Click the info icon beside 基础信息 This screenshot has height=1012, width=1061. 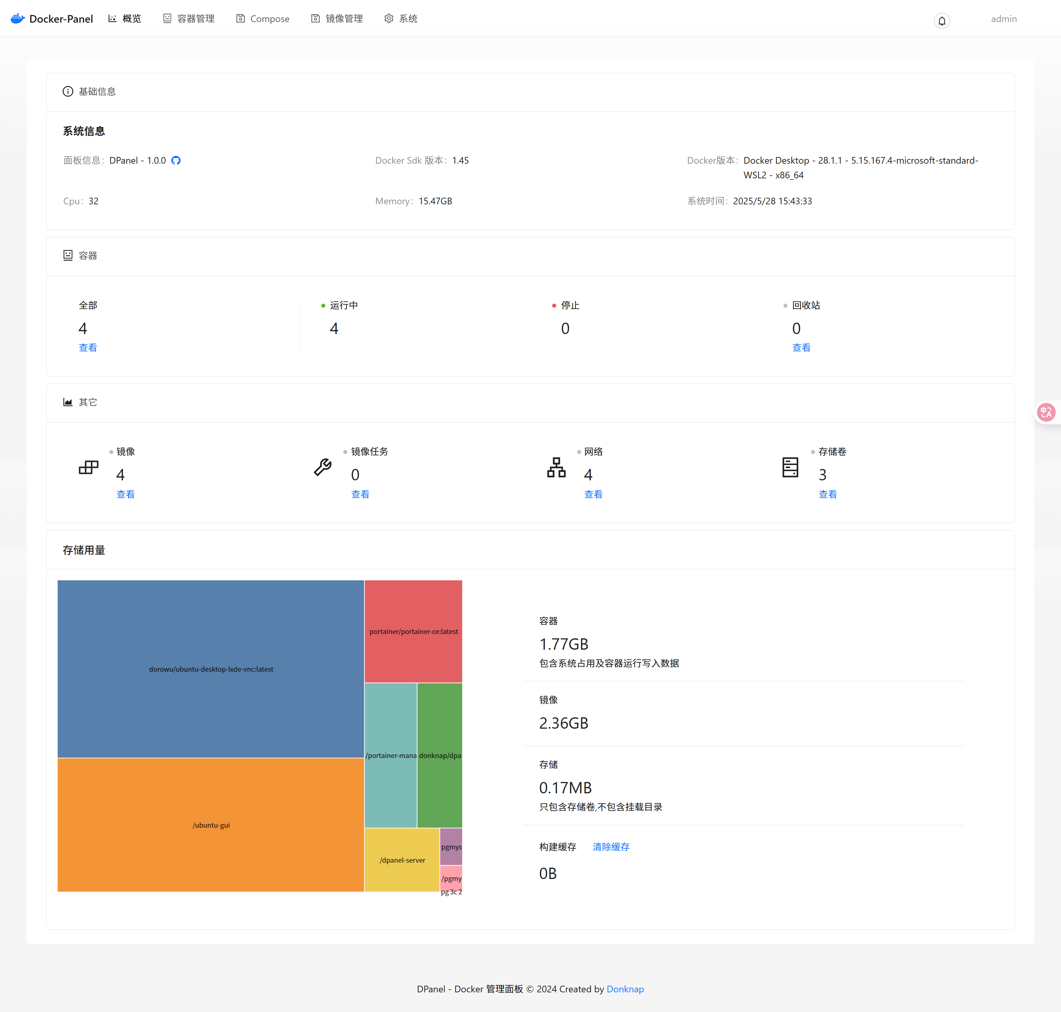(68, 92)
